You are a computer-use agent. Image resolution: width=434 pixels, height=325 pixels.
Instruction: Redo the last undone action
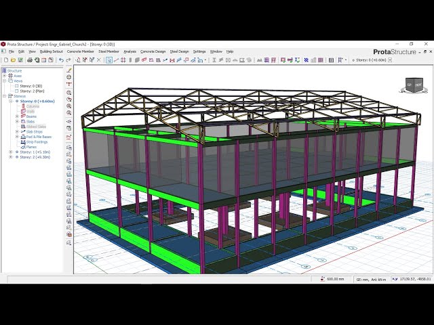pyautogui.click(x=68, y=60)
